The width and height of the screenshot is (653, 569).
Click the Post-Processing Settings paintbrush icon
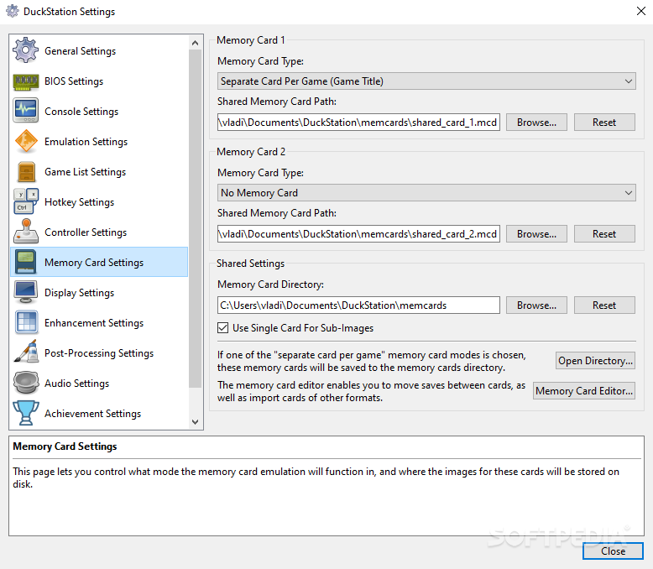pos(26,352)
